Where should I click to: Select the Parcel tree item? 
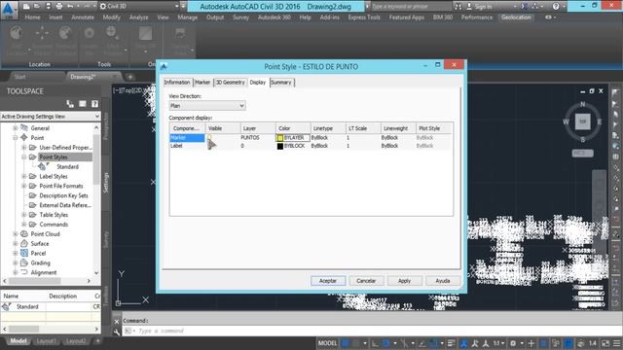pos(38,253)
